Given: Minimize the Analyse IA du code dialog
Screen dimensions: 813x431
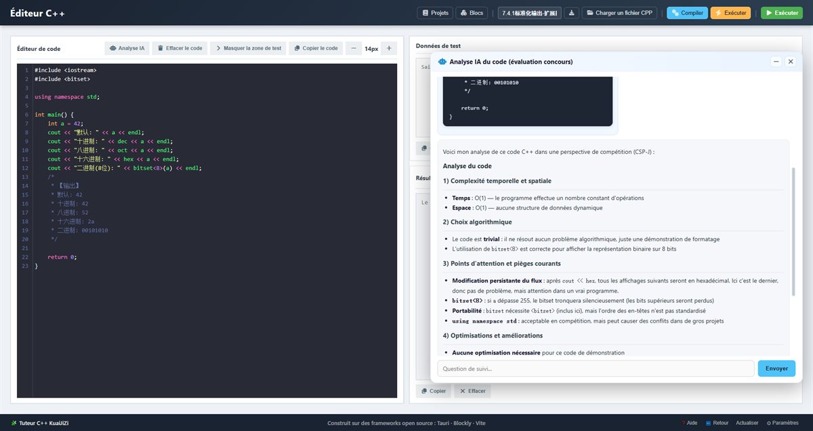Looking at the screenshot, I should tap(776, 62).
